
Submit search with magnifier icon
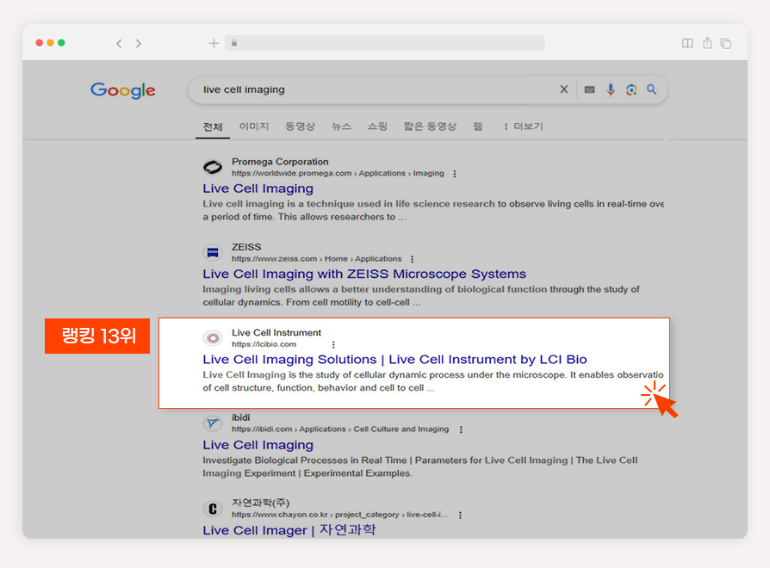[652, 90]
